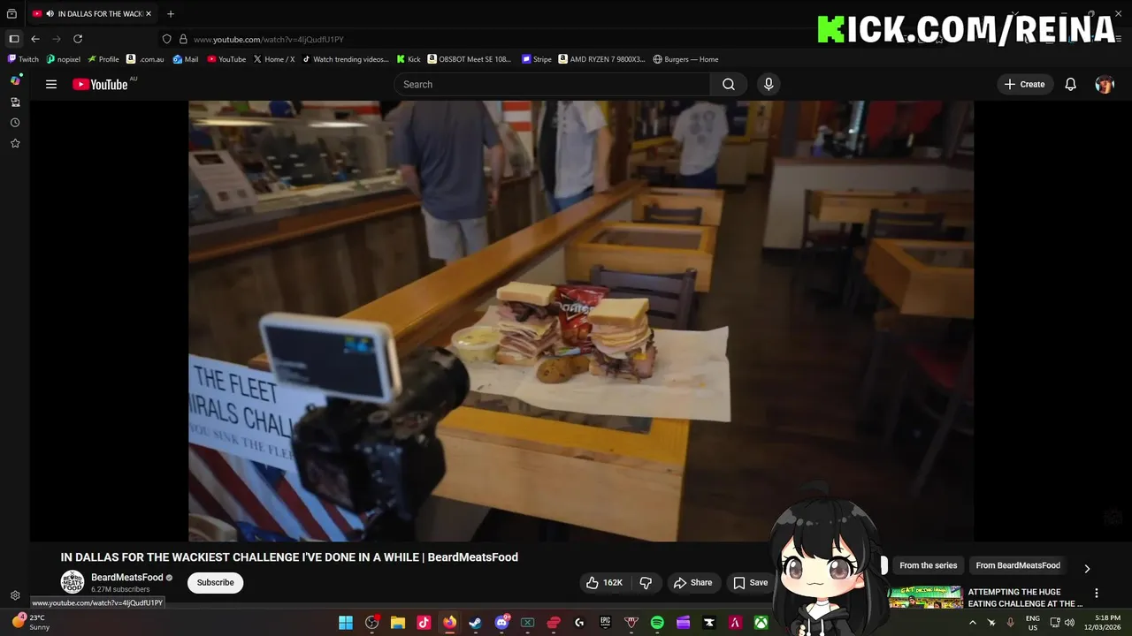Screen dimensions: 1132x636
Task: Open the OBSBOT Meet SE bookmark
Action: [470, 59]
